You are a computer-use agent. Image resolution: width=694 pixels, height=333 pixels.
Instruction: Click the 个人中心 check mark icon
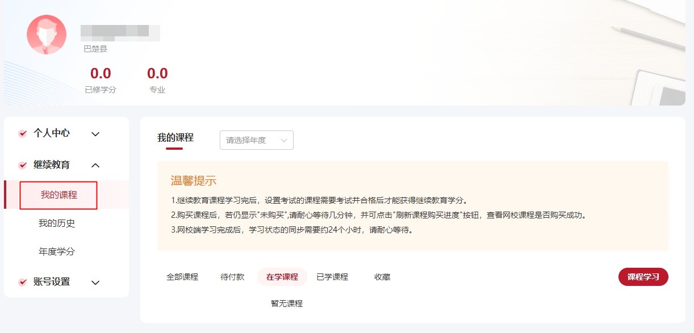click(x=23, y=134)
